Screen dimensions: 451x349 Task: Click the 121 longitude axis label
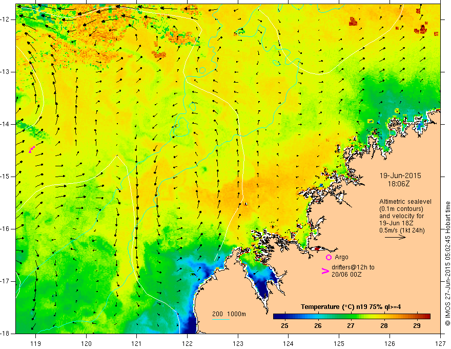coord(137,343)
